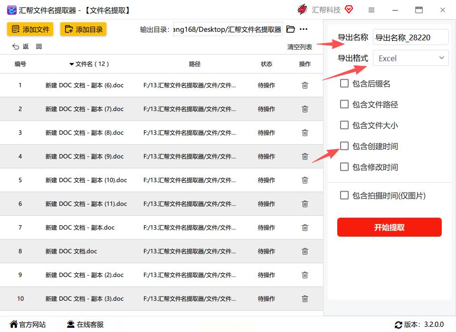Screen dimensions: 456x332
Task: Open the output directory folder icon
Action: click(x=291, y=29)
